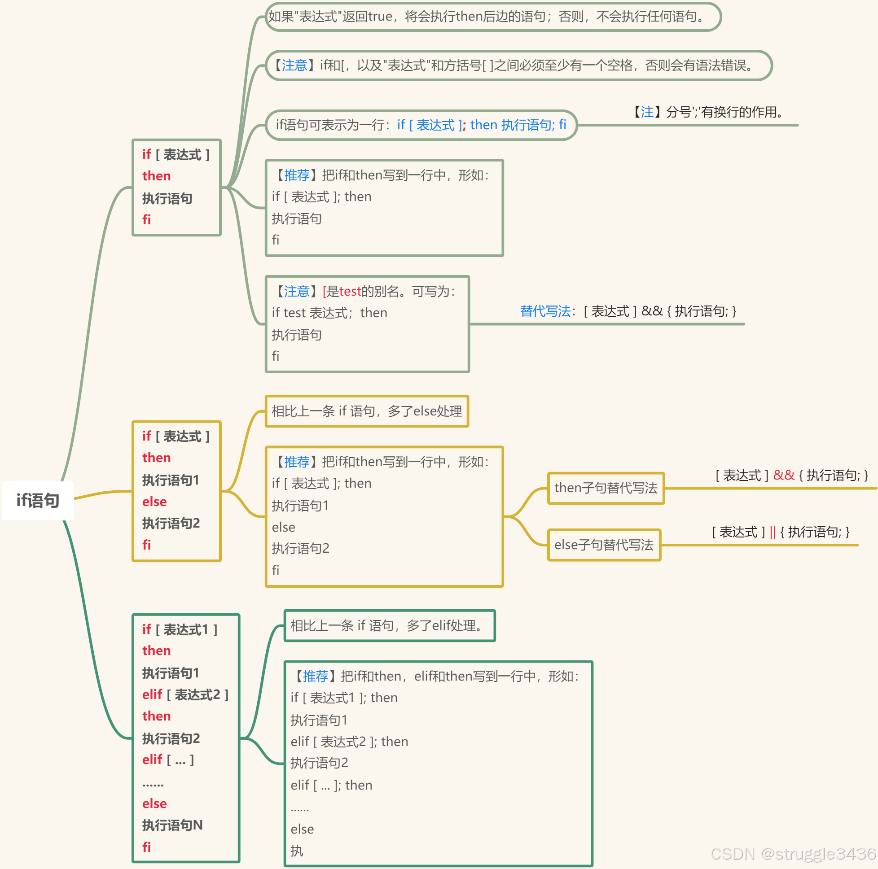Click the '[ 表达式 ] && { 执行语句; }' yellow label
Image resolution: width=878 pixels, height=869 pixels.
[x=792, y=476]
